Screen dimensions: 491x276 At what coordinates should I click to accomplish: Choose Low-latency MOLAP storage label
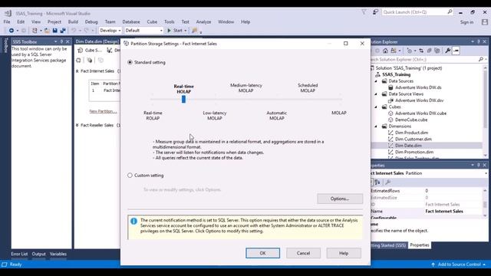pos(215,116)
